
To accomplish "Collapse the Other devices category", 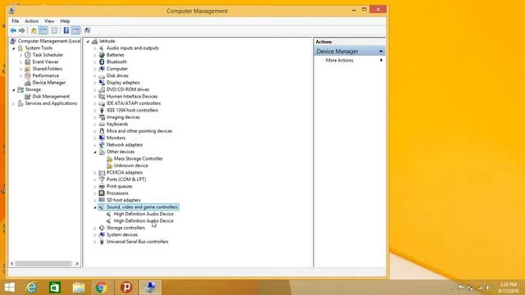I will [95, 152].
